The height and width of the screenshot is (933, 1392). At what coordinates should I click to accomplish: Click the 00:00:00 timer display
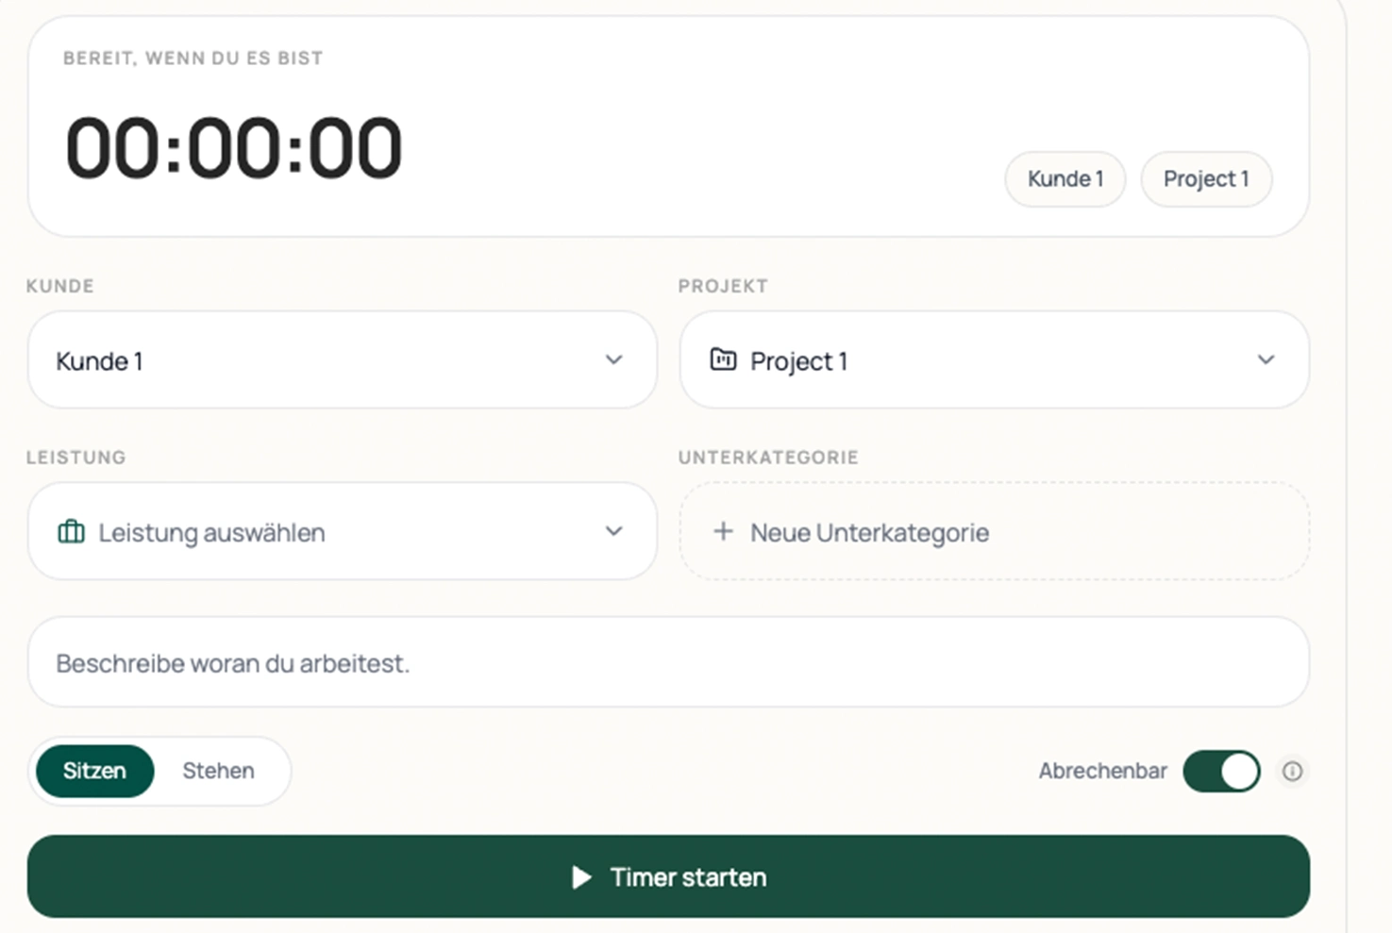[x=233, y=148]
